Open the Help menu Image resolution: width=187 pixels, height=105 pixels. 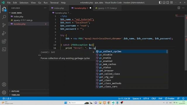[63, 3]
